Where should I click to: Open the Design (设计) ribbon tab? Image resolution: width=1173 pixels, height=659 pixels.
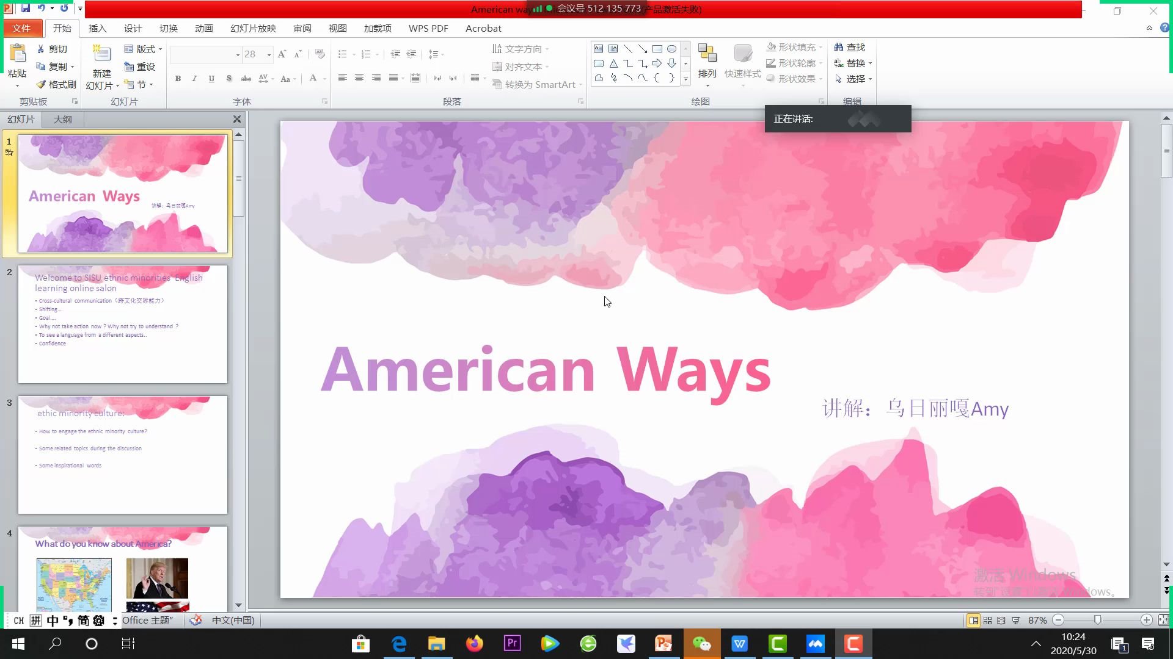click(133, 28)
